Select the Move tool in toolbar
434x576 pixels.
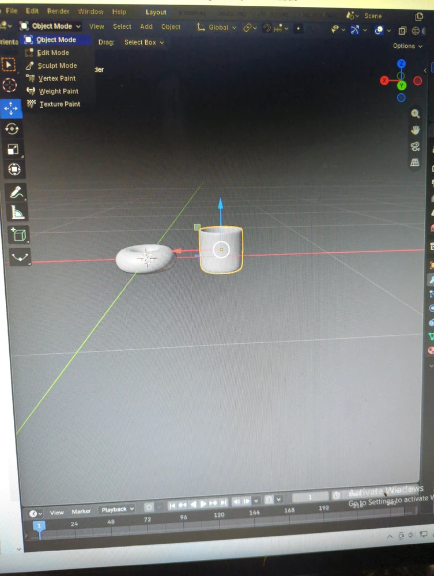point(11,108)
